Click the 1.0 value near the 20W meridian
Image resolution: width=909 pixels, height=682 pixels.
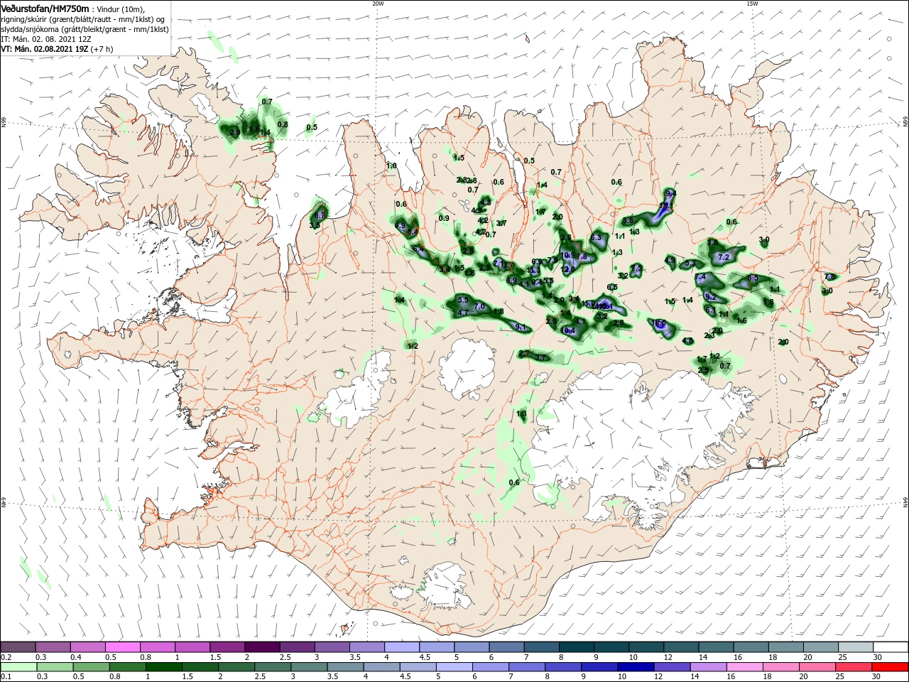click(391, 166)
